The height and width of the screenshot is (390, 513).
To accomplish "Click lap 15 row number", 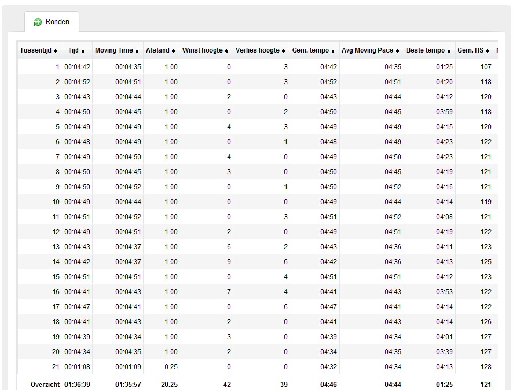I will click(56, 277).
